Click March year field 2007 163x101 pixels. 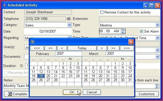(120, 54)
